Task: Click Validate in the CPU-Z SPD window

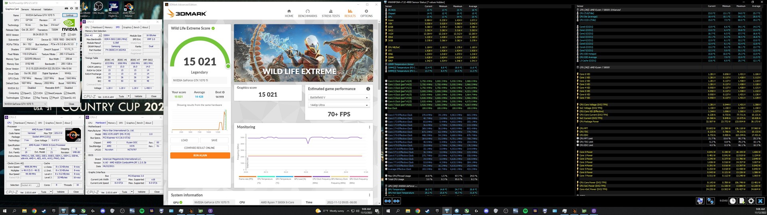Action: [138, 96]
